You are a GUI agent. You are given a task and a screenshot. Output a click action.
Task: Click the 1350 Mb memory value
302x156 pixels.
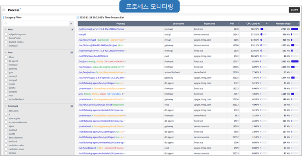pos(286,67)
